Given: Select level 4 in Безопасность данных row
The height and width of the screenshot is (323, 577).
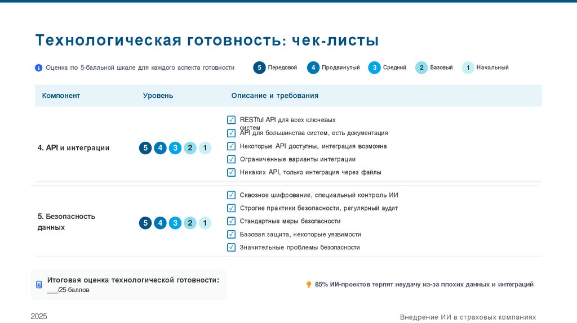Looking at the screenshot, I should pos(160,223).
